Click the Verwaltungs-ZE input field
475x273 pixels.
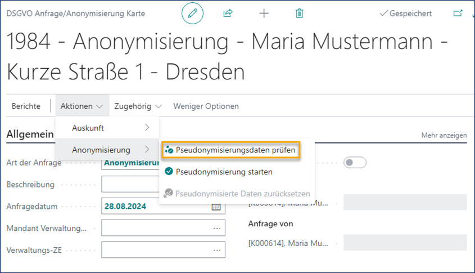(163, 250)
